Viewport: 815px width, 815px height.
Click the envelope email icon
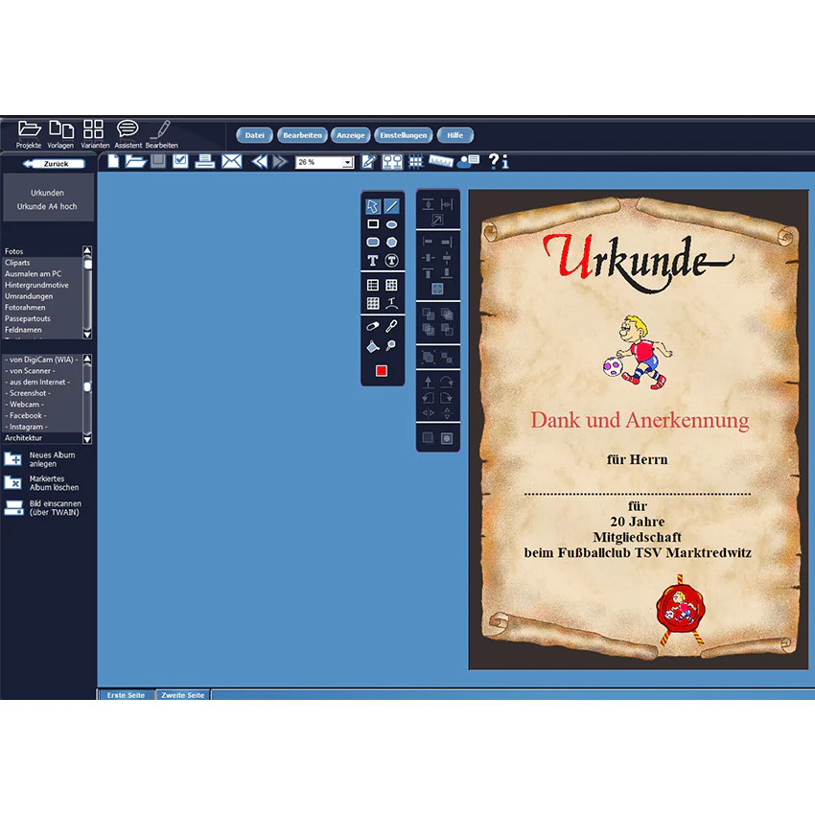coord(232,162)
